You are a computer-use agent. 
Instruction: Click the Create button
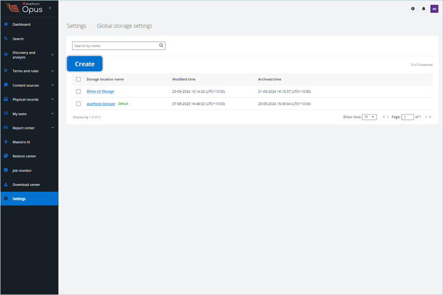85,64
